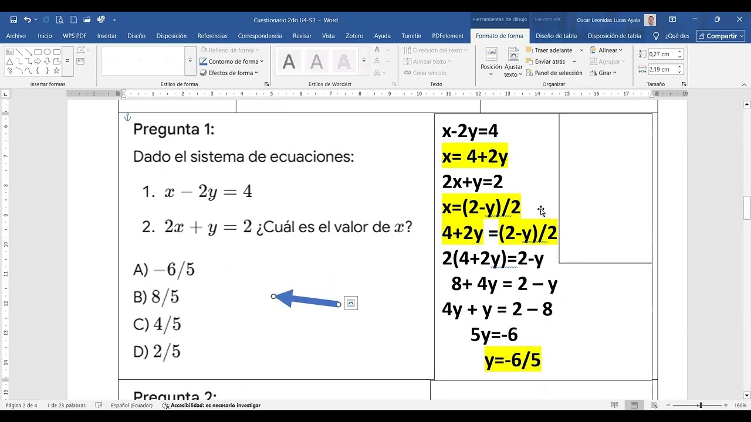Increase the shape height with up stepper
The image size is (751, 422).
(x=680, y=52)
